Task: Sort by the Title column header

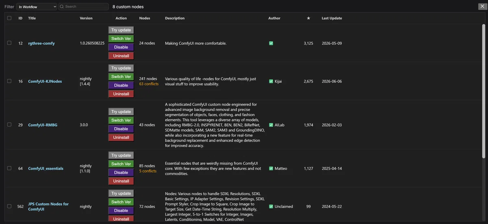Action: [32, 18]
